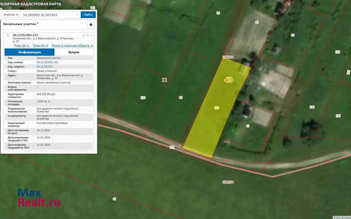Click the result title 40:22:052901:152

coord(25,35)
